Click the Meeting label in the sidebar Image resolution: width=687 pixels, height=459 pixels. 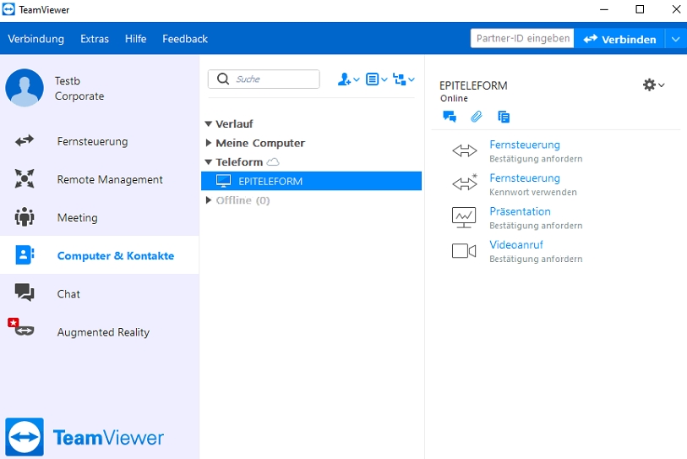[x=77, y=217]
